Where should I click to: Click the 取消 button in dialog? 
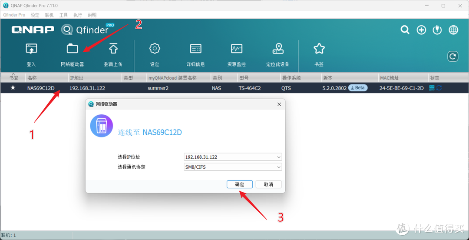point(269,184)
